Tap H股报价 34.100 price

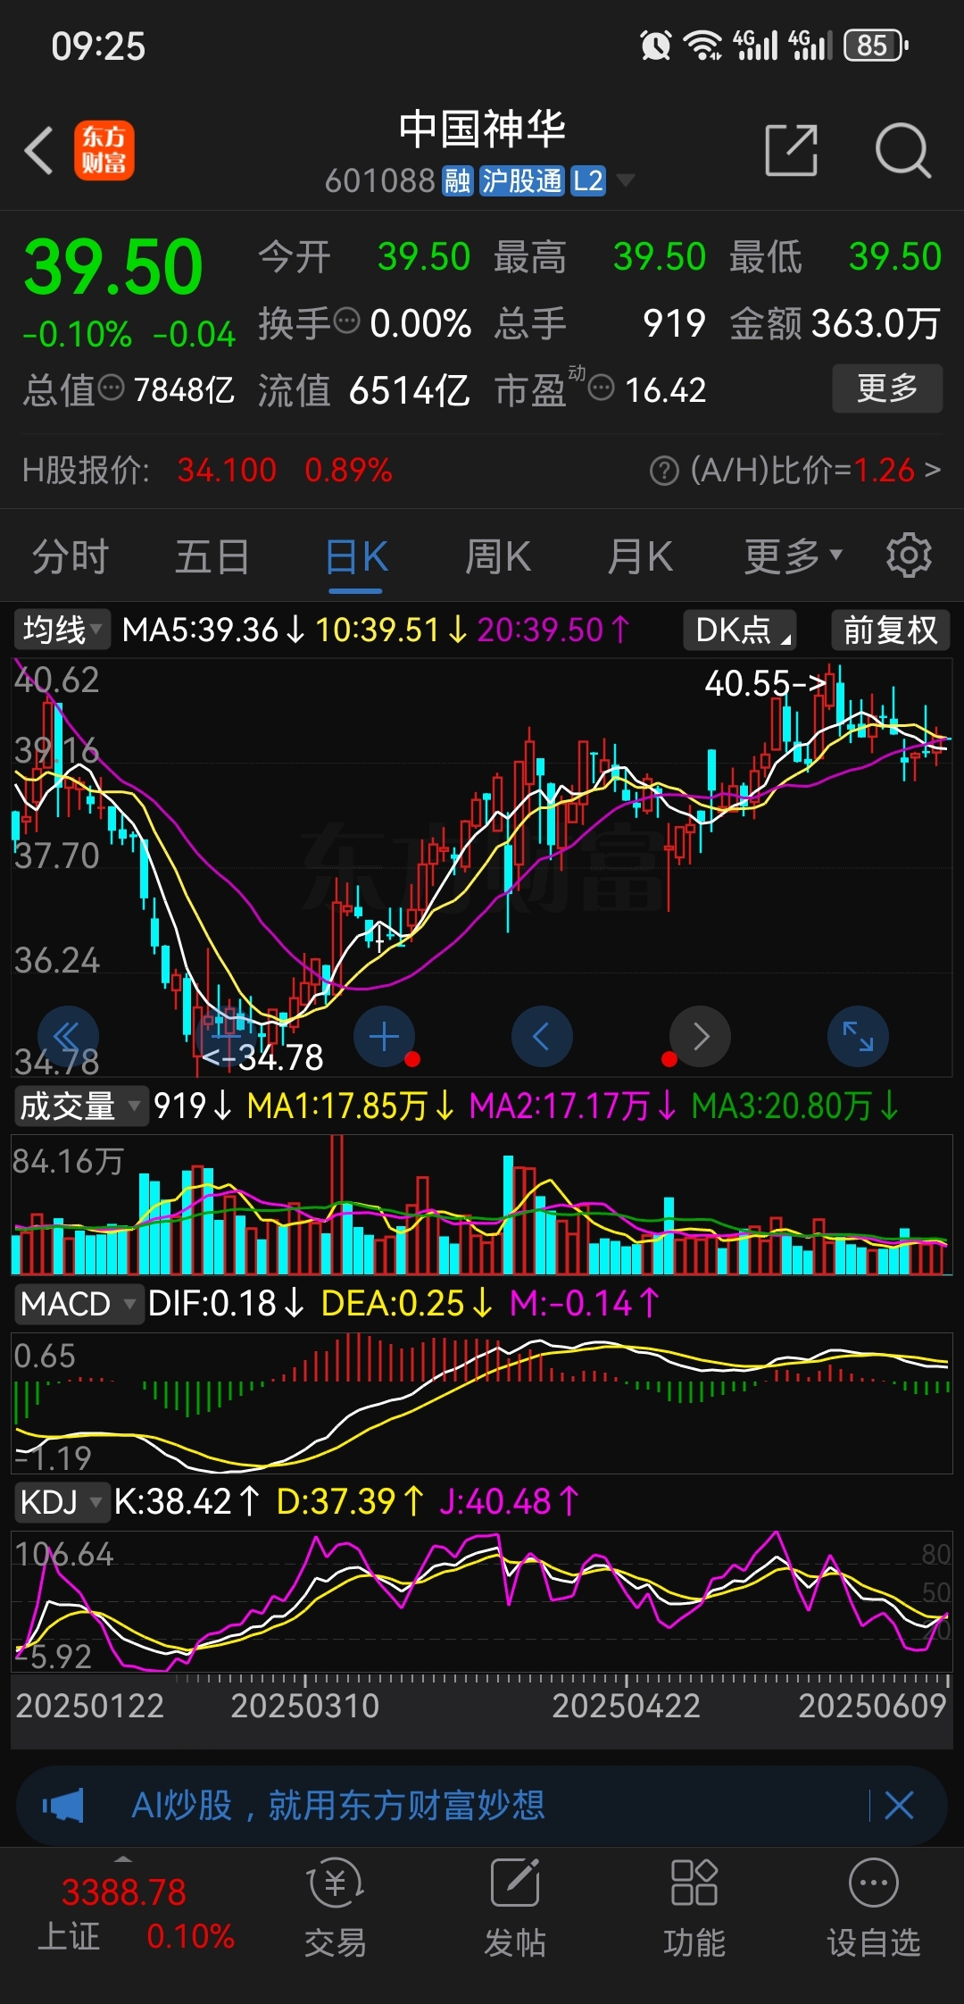pyautogui.click(x=227, y=470)
